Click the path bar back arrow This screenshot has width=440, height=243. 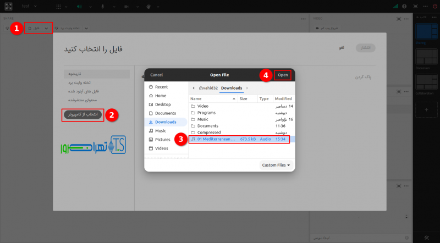click(x=194, y=88)
